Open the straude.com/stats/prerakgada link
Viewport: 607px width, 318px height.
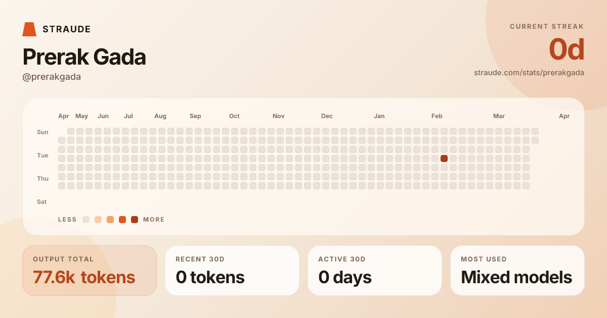click(529, 73)
